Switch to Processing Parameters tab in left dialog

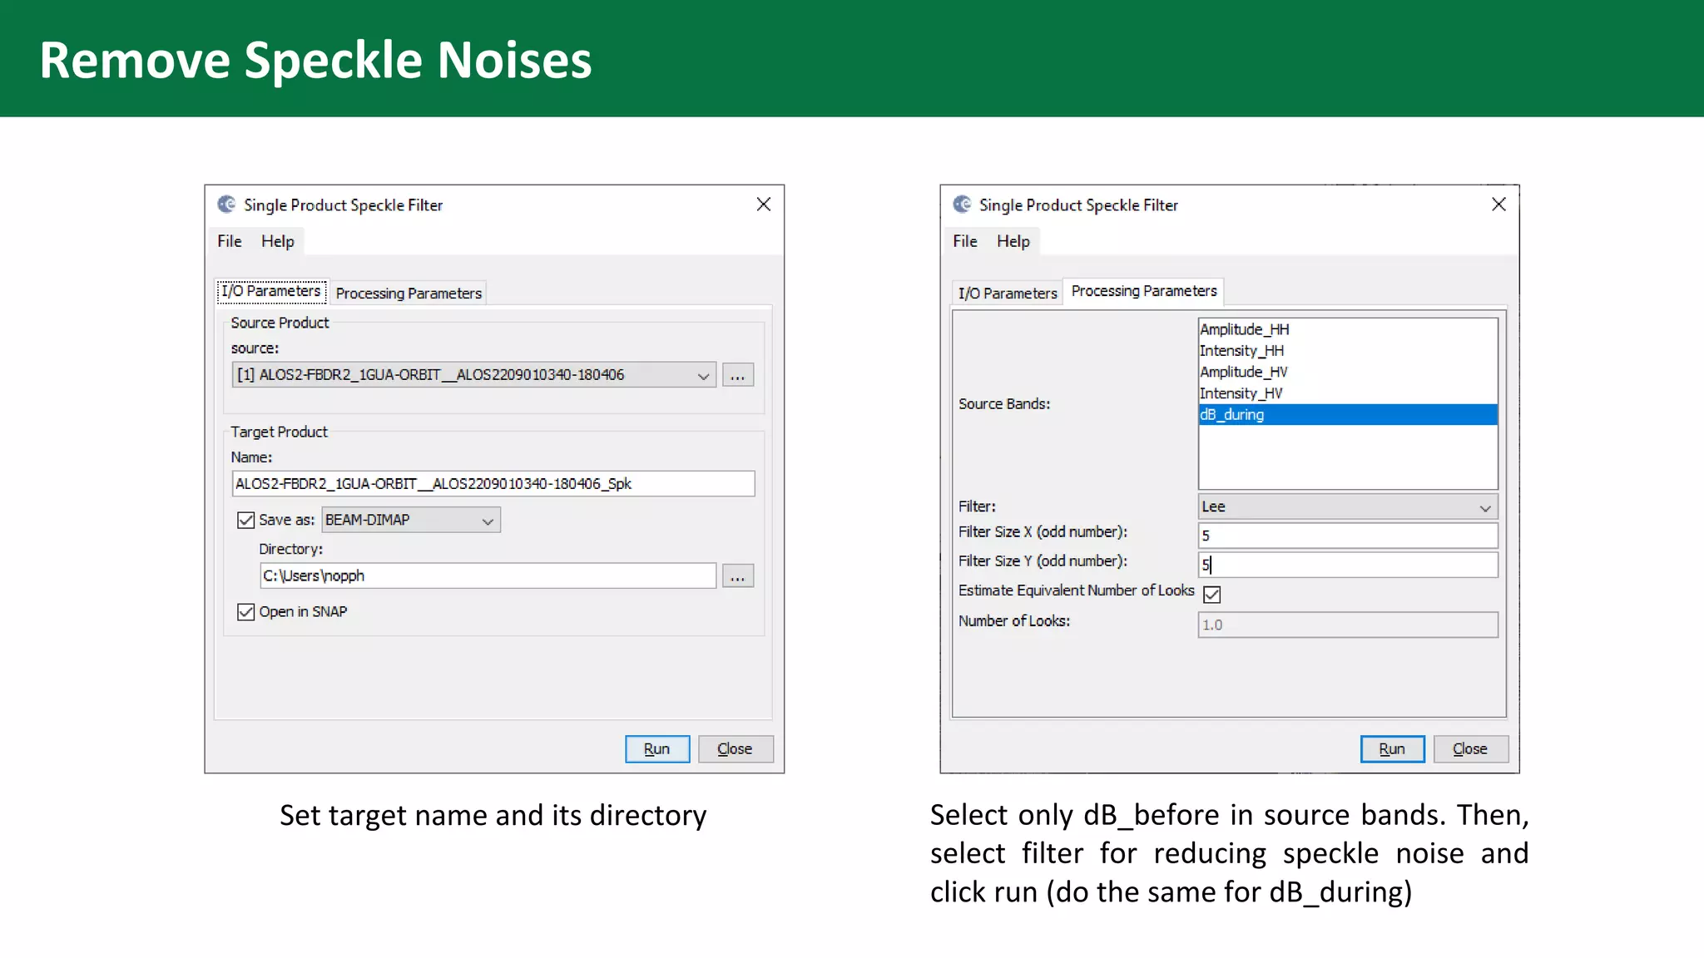409,294
